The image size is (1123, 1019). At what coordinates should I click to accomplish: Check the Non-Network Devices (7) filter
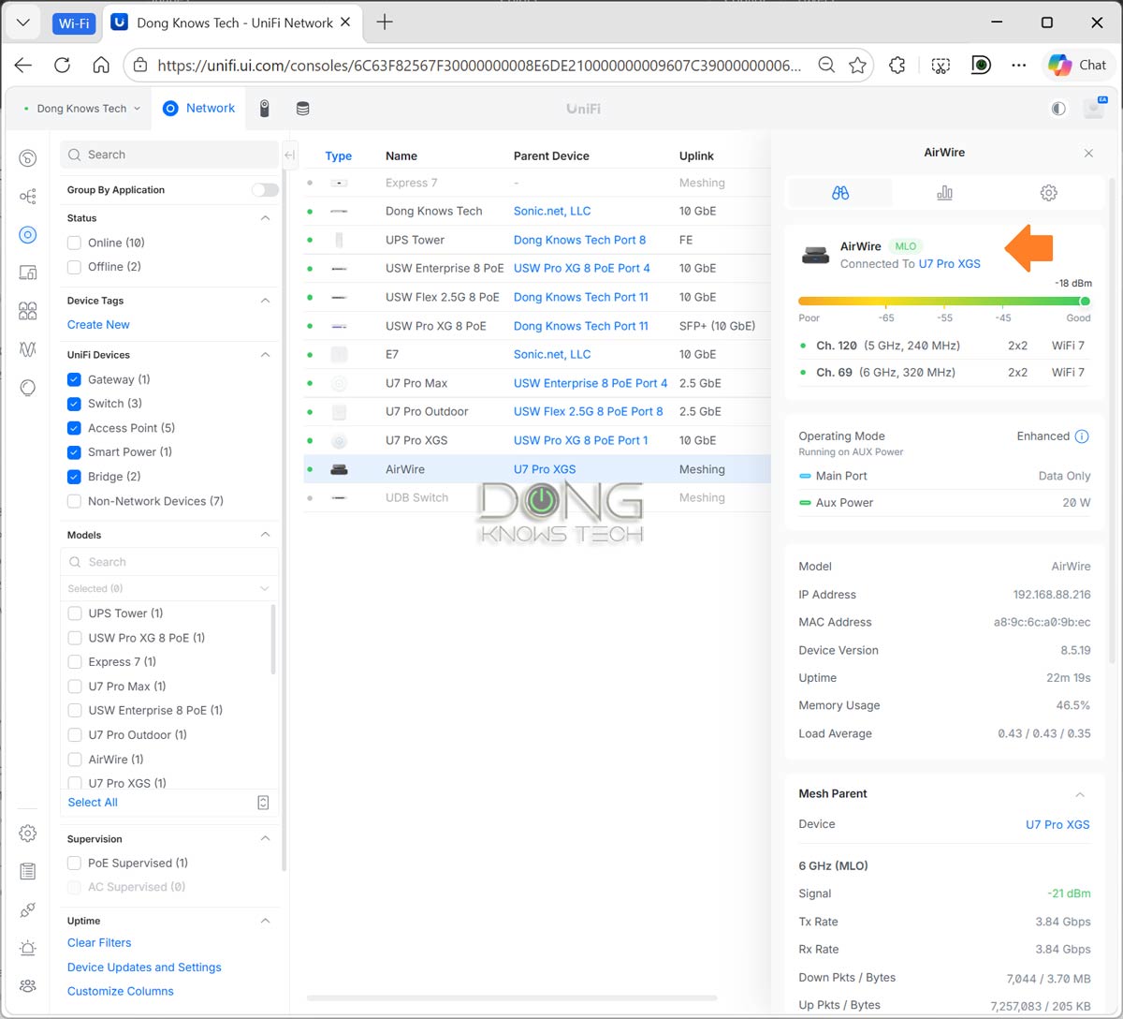pos(74,501)
